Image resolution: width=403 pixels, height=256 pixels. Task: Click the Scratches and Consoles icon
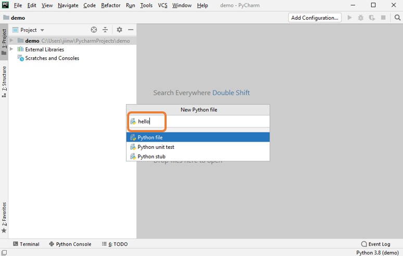20,58
